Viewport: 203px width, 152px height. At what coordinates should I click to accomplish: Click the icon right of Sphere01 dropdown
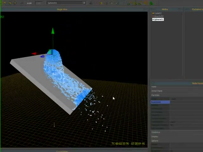[91, 3]
